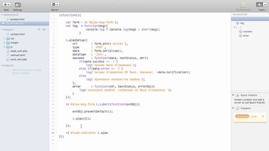The image size is (269, 151).
Task: Add a new snippet with plus button
Action: (x=264, y=117)
